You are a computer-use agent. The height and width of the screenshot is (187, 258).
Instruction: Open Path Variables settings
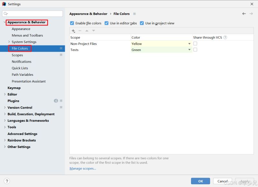pos(22,75)
